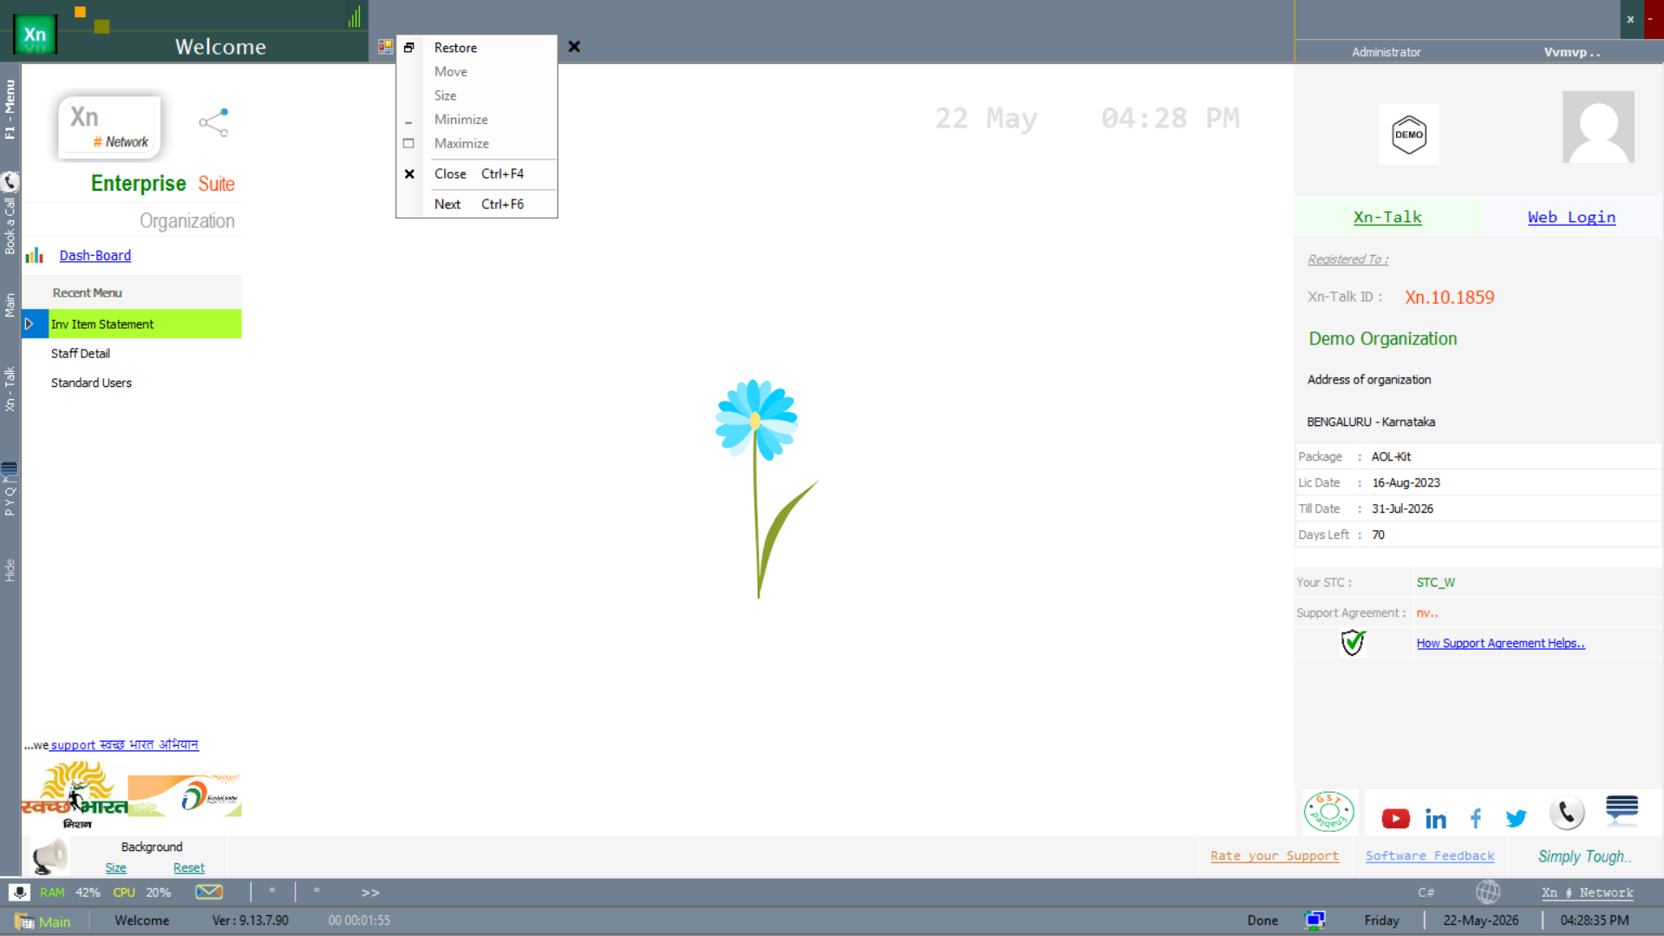Click the Xn application logo
1664x936 pixels.
(x=35, y=35)
